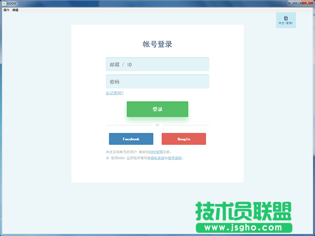Viewport: 315px width, 236px height.
Task: Click the green 登录 button
Action: point(157,109)
